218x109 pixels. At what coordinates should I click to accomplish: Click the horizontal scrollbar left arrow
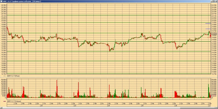(1, 108)
